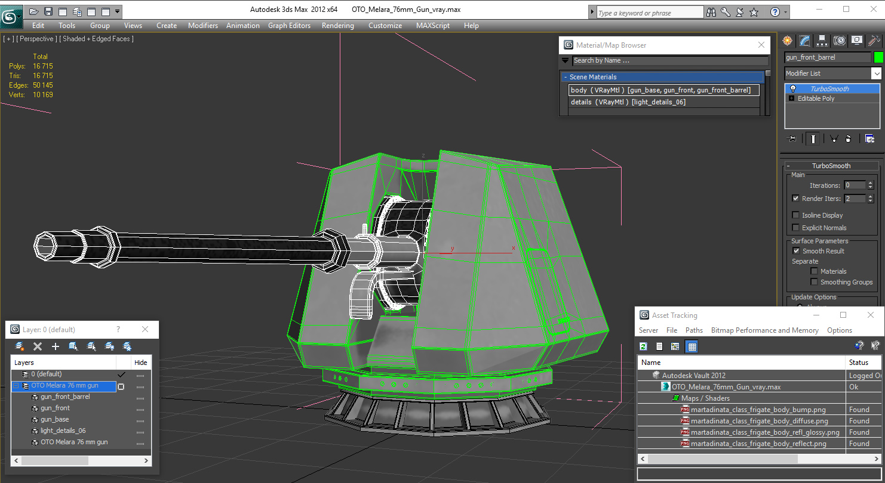Open the MAXScript menu
Viewport: 885px width, 483px height.
click(x=433, y=26)
